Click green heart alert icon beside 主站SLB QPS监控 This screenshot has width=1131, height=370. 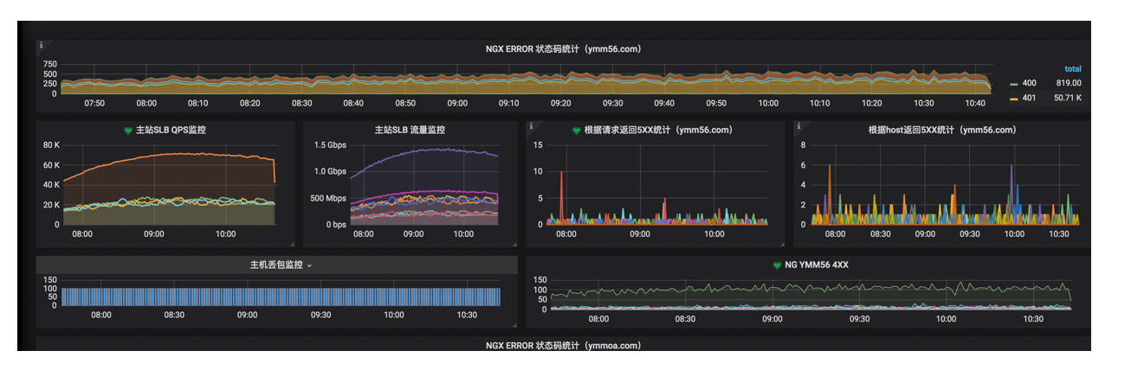click(x=128, y=131)
